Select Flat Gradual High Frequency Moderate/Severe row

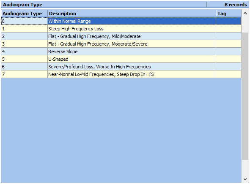coord(121,44)
